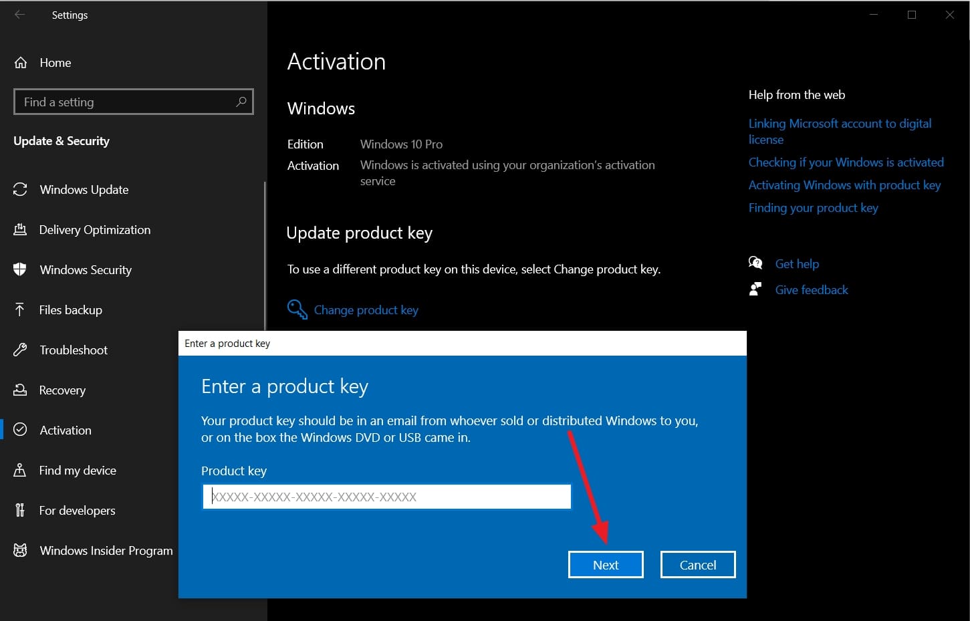This screenshot has height=621, width=970.
Task: Click the Find a setting search box
Action: [x=134, y=102]
